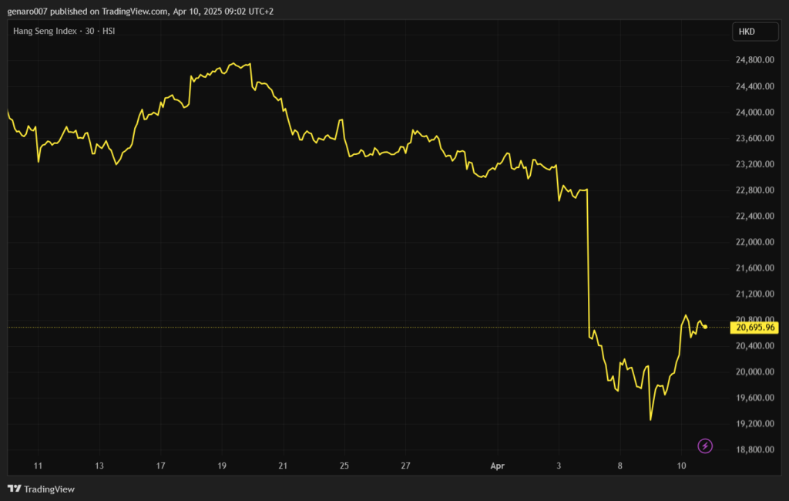Click the 24,000.00 price axis value
The height and width of the screenshot is (501, 789).
(x=755, y=113)
